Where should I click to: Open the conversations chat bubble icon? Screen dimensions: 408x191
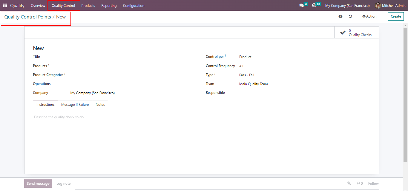tap(301, 6)
